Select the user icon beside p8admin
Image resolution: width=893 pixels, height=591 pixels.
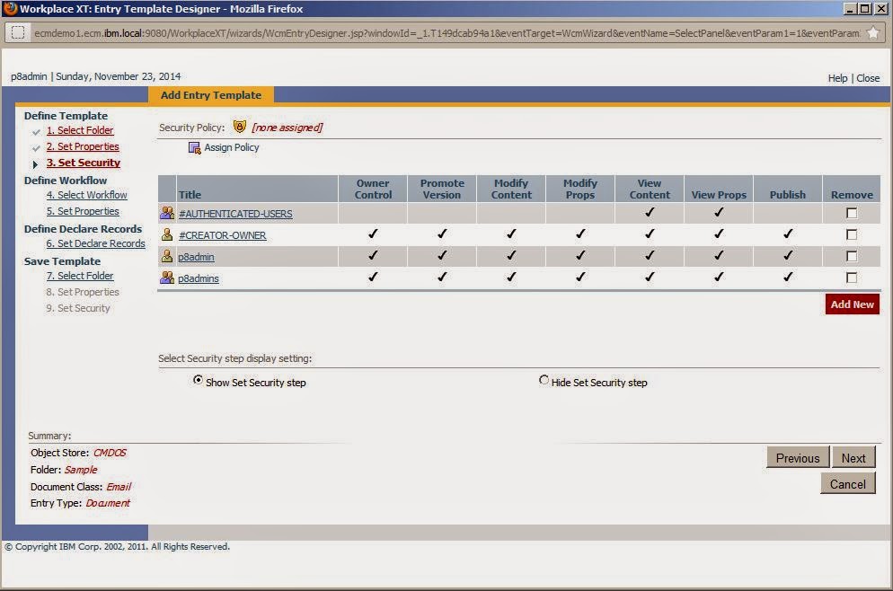pos(166,256)
